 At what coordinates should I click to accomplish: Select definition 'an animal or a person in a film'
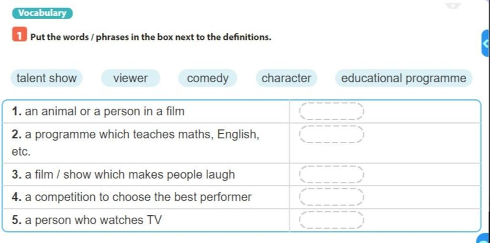click(x=98, y=111)
